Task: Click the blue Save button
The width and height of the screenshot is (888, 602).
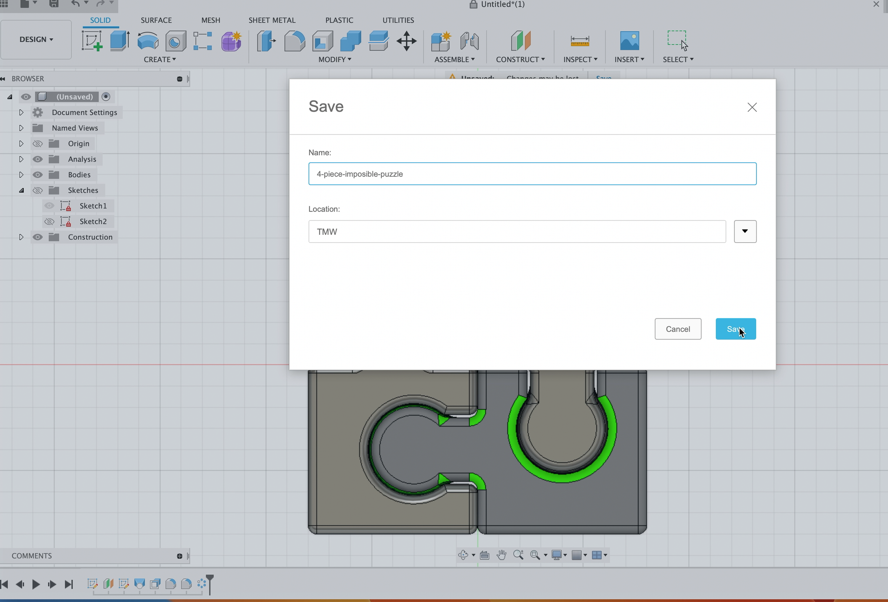Action: (x=735, y=329)
